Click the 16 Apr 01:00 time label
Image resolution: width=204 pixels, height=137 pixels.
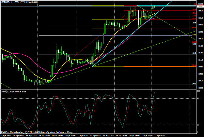[x=44, y=136]
